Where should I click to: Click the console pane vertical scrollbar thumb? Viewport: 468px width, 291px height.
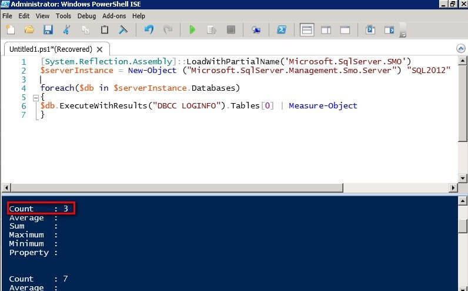[462, 226]
